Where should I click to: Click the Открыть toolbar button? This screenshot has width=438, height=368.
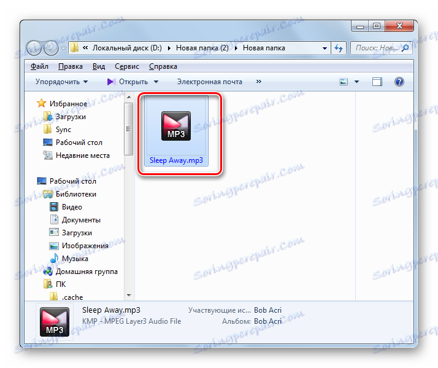[x=133, y=82]
